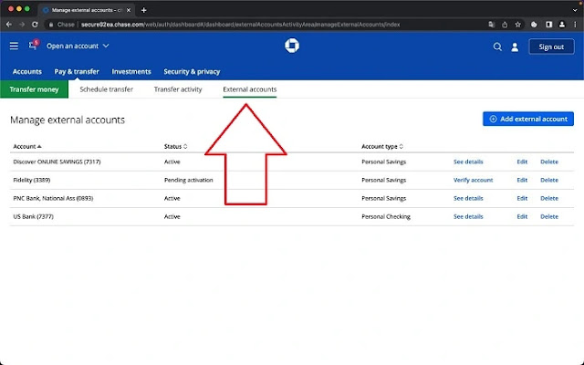
Task: Edit the PNC Bank account
Action: pos(522,198)
